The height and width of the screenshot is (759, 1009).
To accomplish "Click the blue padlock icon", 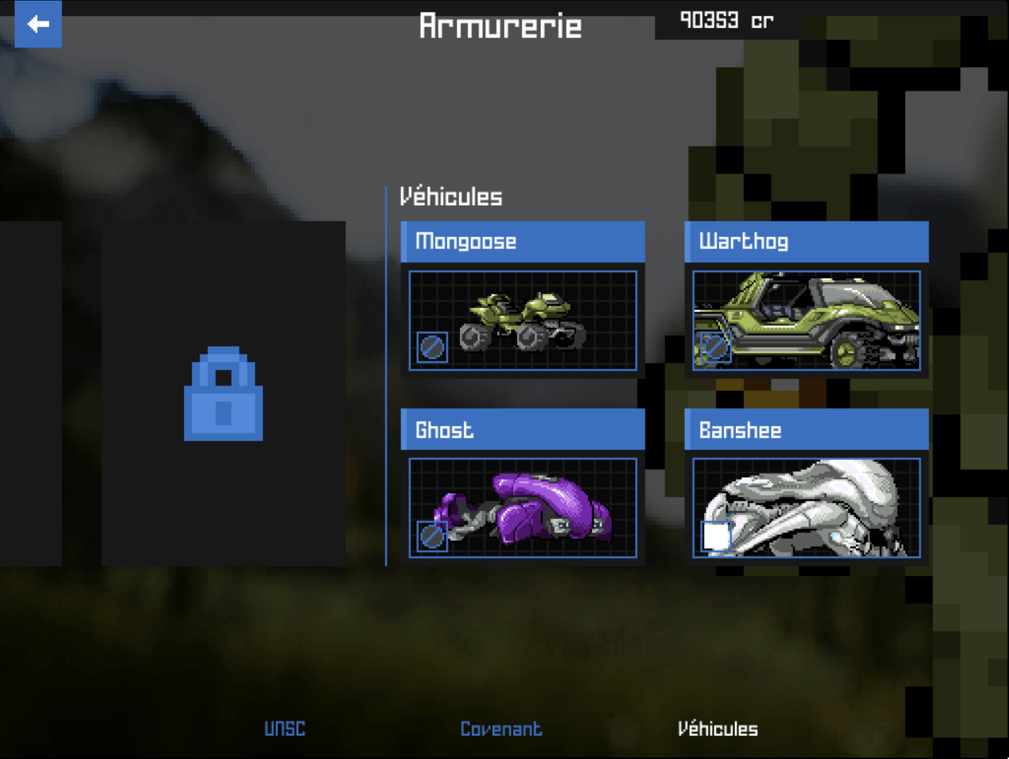I will coord(223,393).
